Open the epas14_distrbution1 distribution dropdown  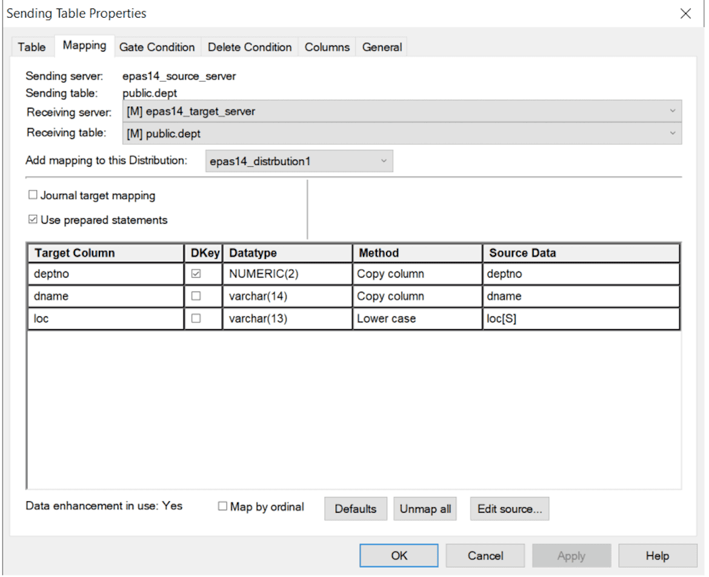tap(383, 161)
